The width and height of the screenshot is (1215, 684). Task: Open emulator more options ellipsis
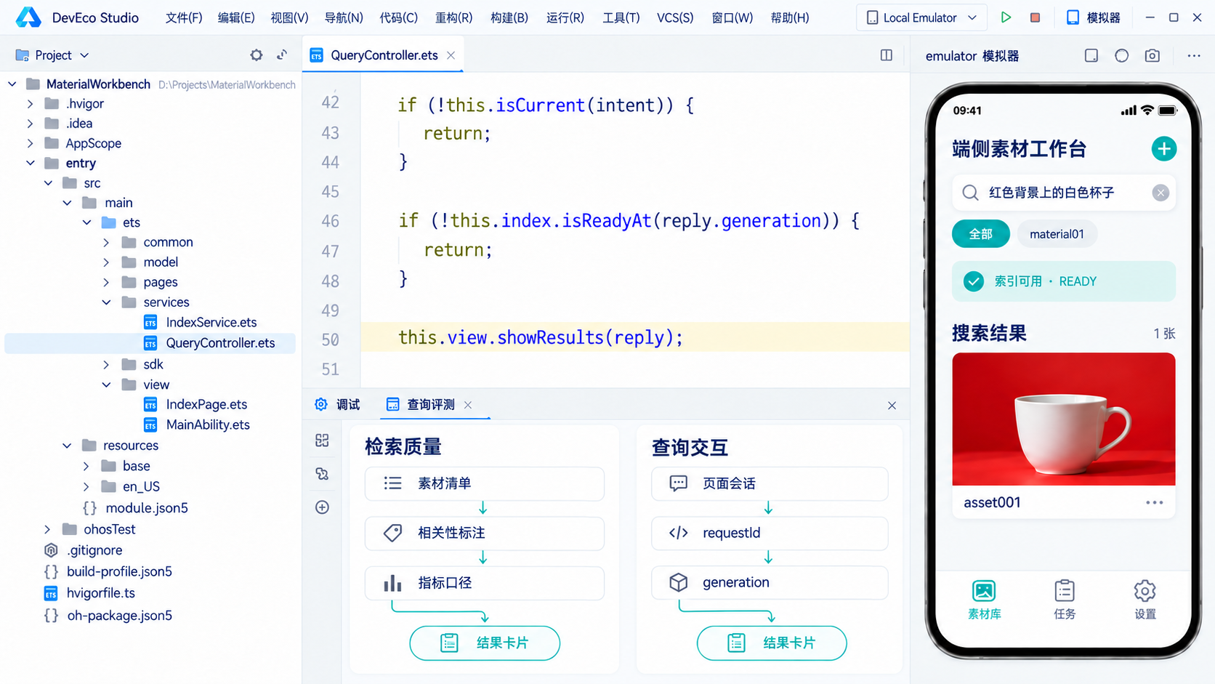point(1194,56)
